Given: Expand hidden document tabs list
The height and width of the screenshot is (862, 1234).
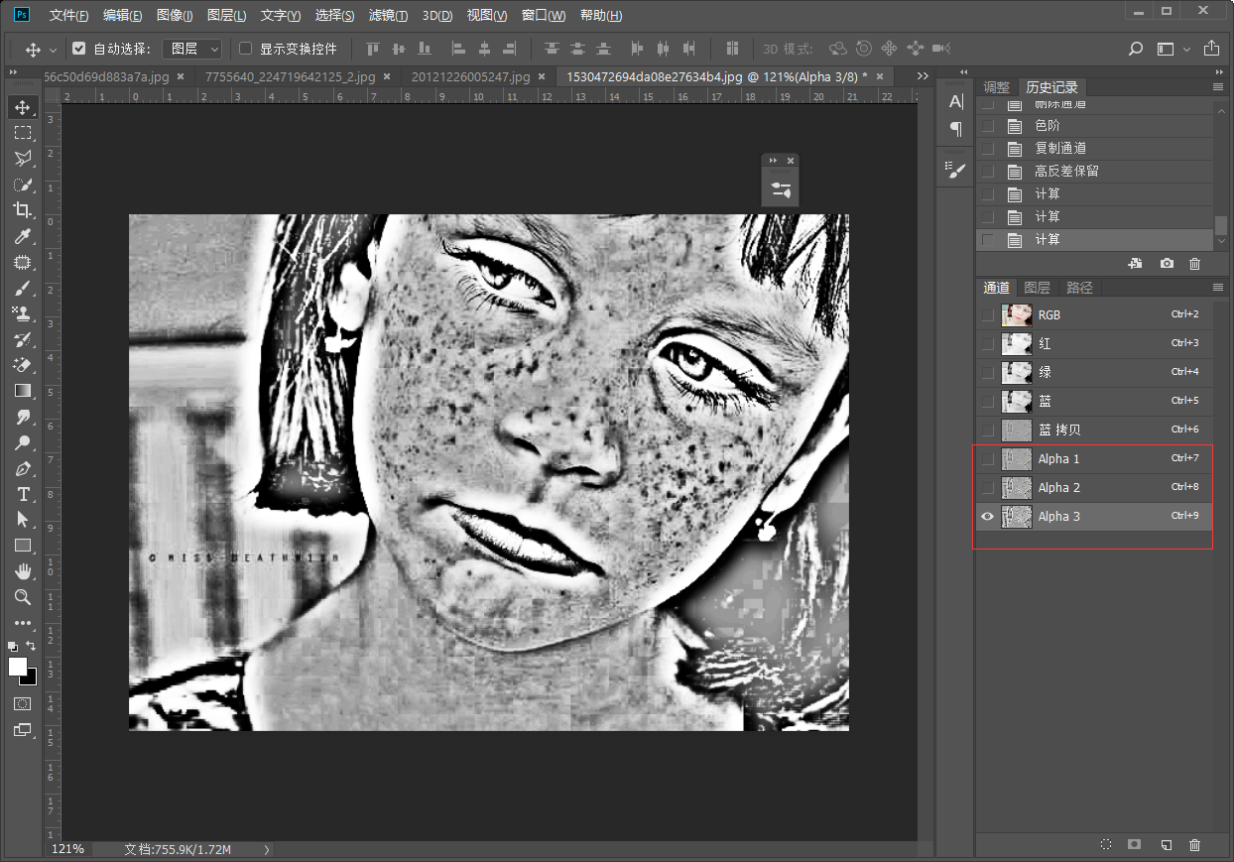Looking at the screenshot, I should pyautogui.click(x=923, y=76).
